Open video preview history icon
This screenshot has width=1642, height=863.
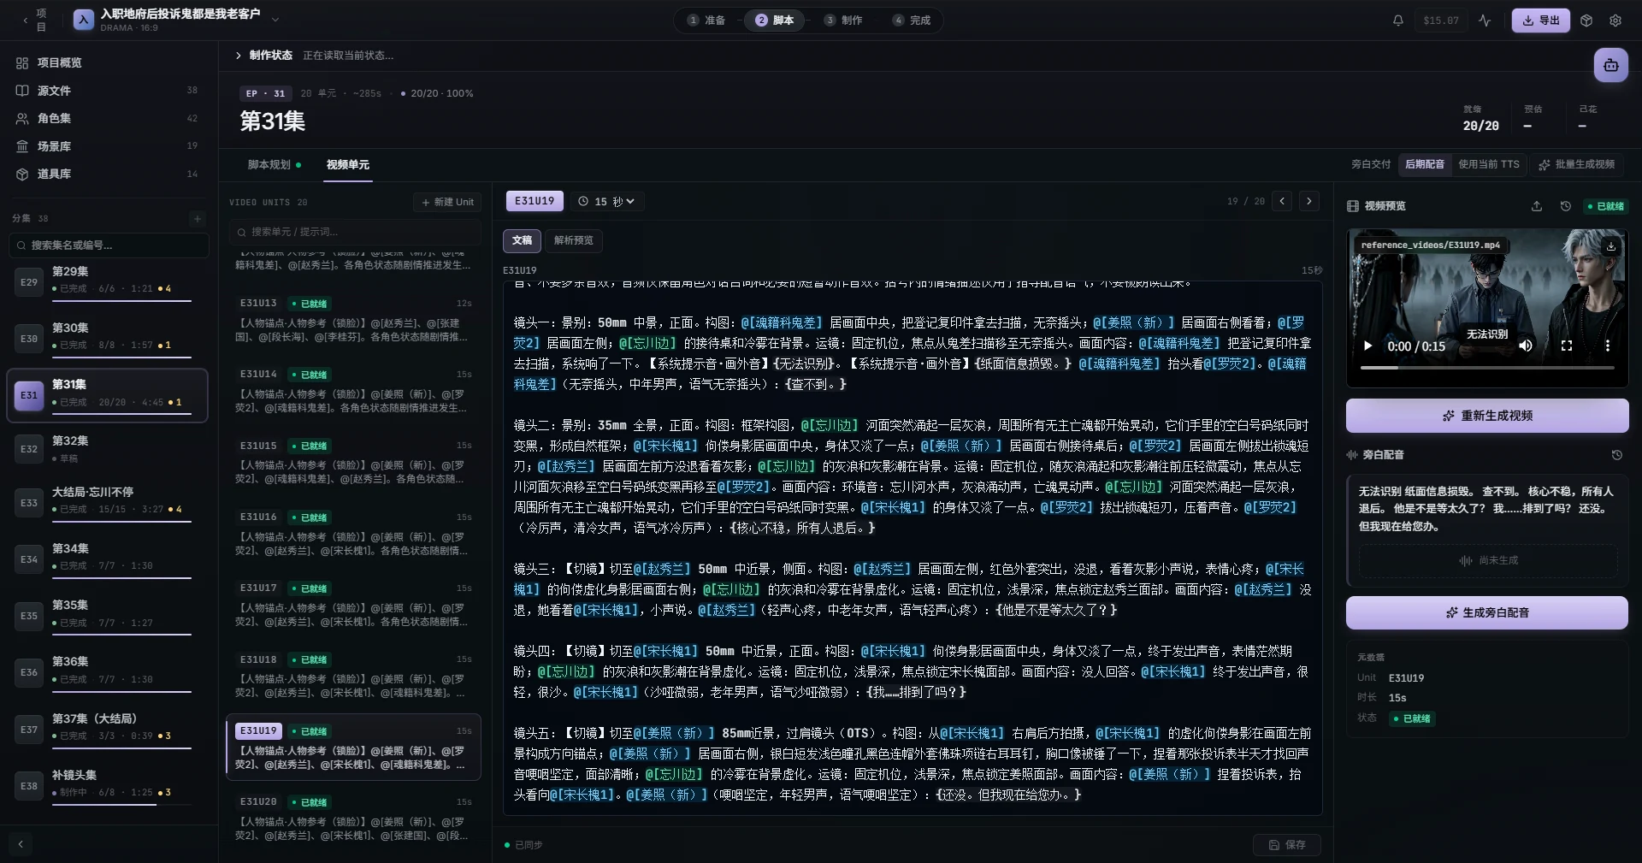(x=1566, y=206)
